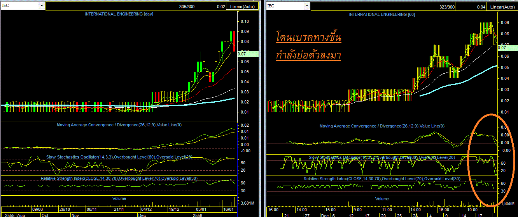
Task: Click the Relative Strength Index title in the day chart
Action: (119, 178)
